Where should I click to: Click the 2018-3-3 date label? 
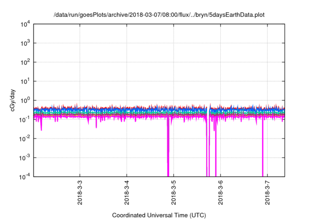pyautogui.click(x=80, y=192)
